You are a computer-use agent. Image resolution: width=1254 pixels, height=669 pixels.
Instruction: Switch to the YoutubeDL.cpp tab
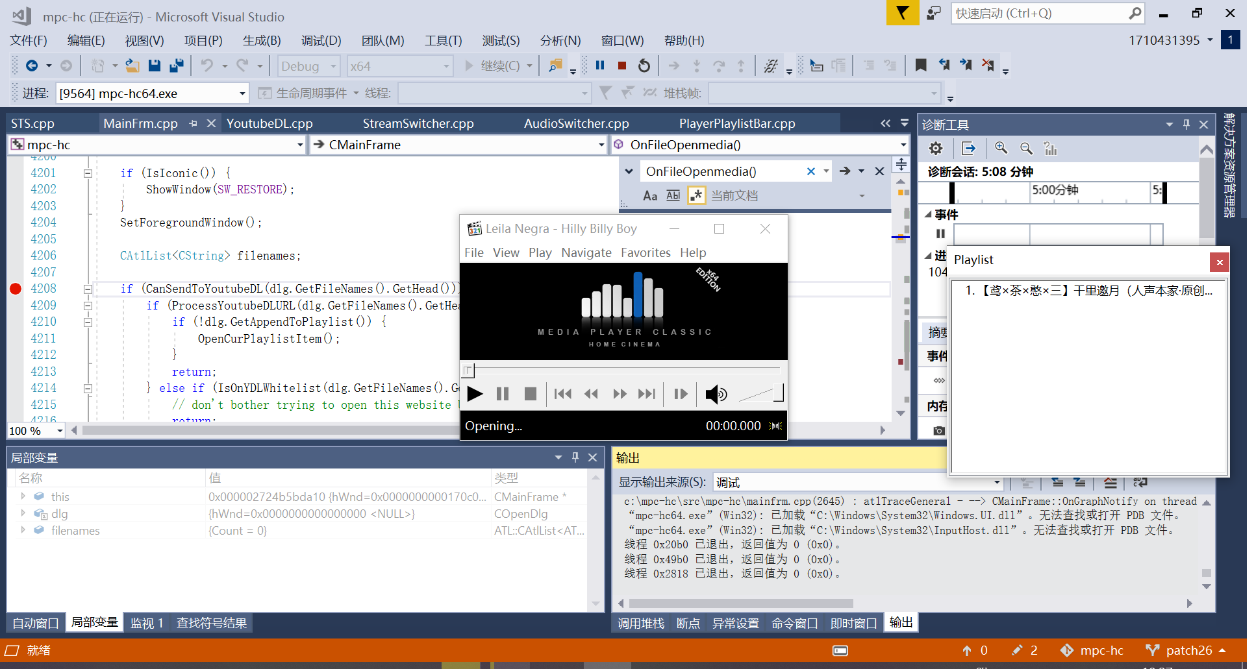tap(269, 123)
